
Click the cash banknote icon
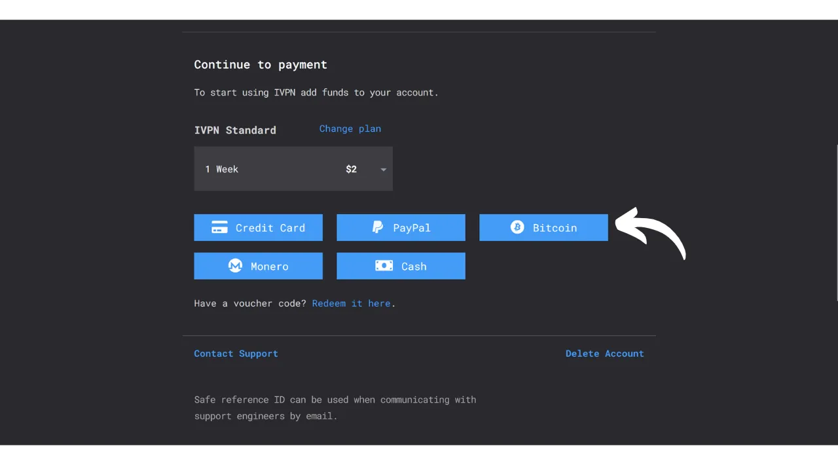[x=384, y=265]
